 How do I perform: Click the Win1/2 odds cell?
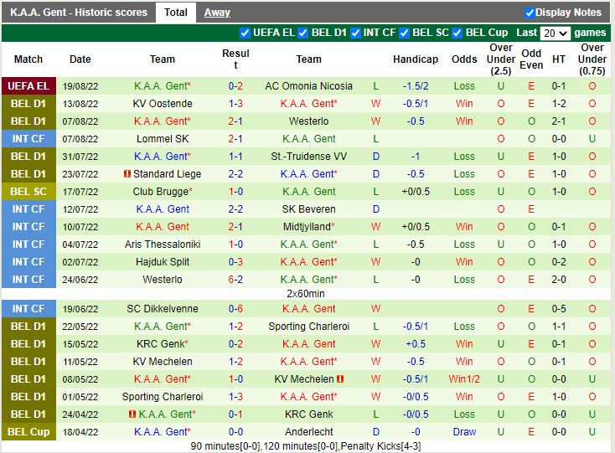click(464, 379)
